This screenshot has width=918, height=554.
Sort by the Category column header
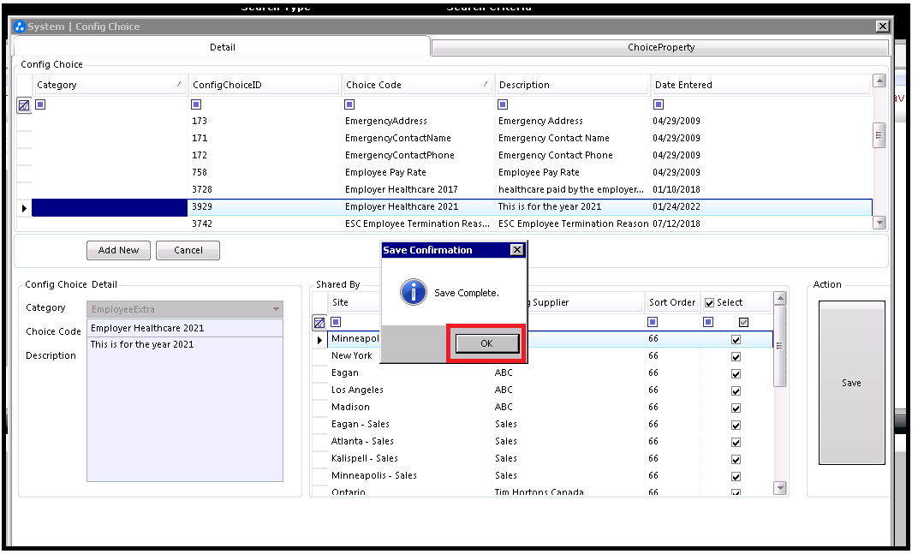pyautogui.click(x=110, y=85)
